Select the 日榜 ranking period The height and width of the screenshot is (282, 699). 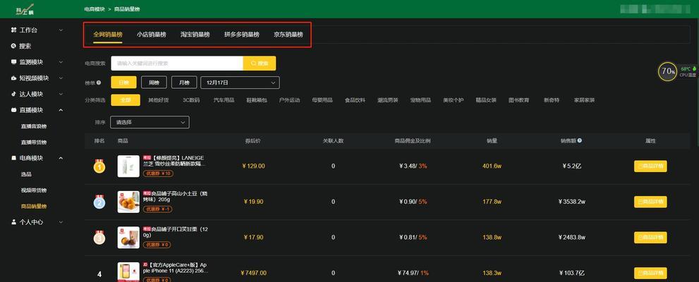click(123, 82)
